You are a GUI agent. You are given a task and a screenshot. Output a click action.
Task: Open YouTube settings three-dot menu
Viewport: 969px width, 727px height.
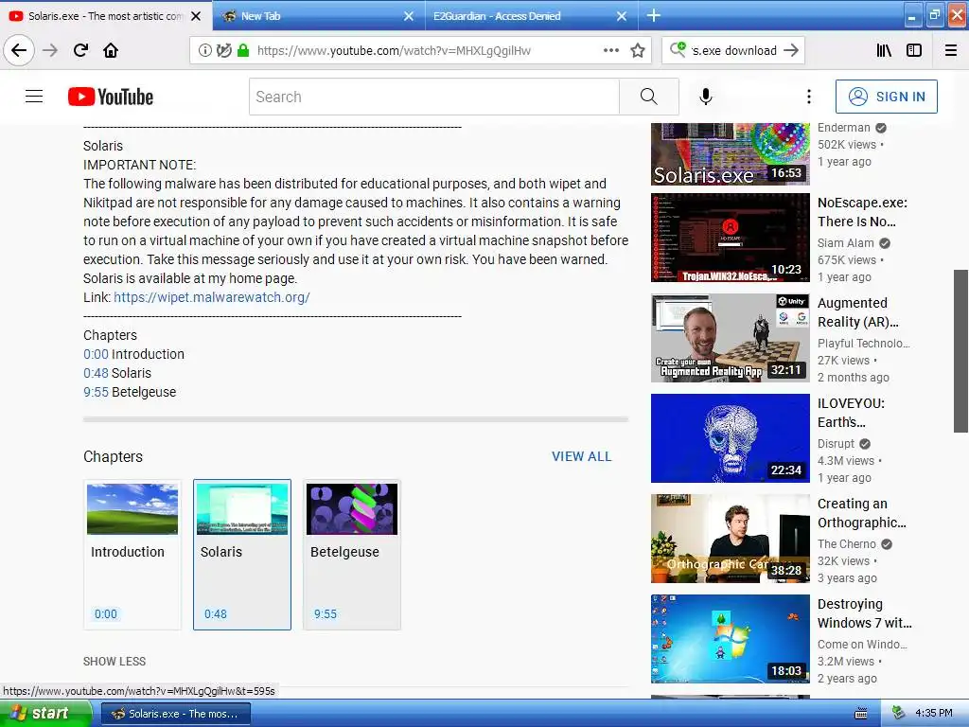(x=809, y=97)
